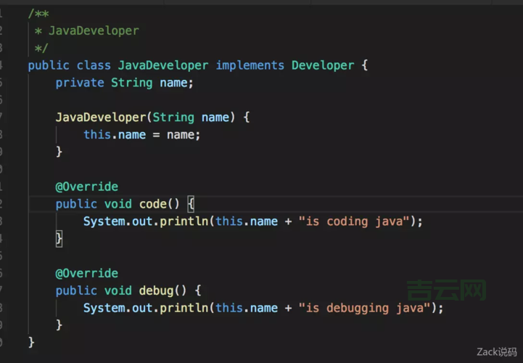Screen dimensions: 523x363
Task: Click the second @Override annotation
Action: click(x=86, y=273)
